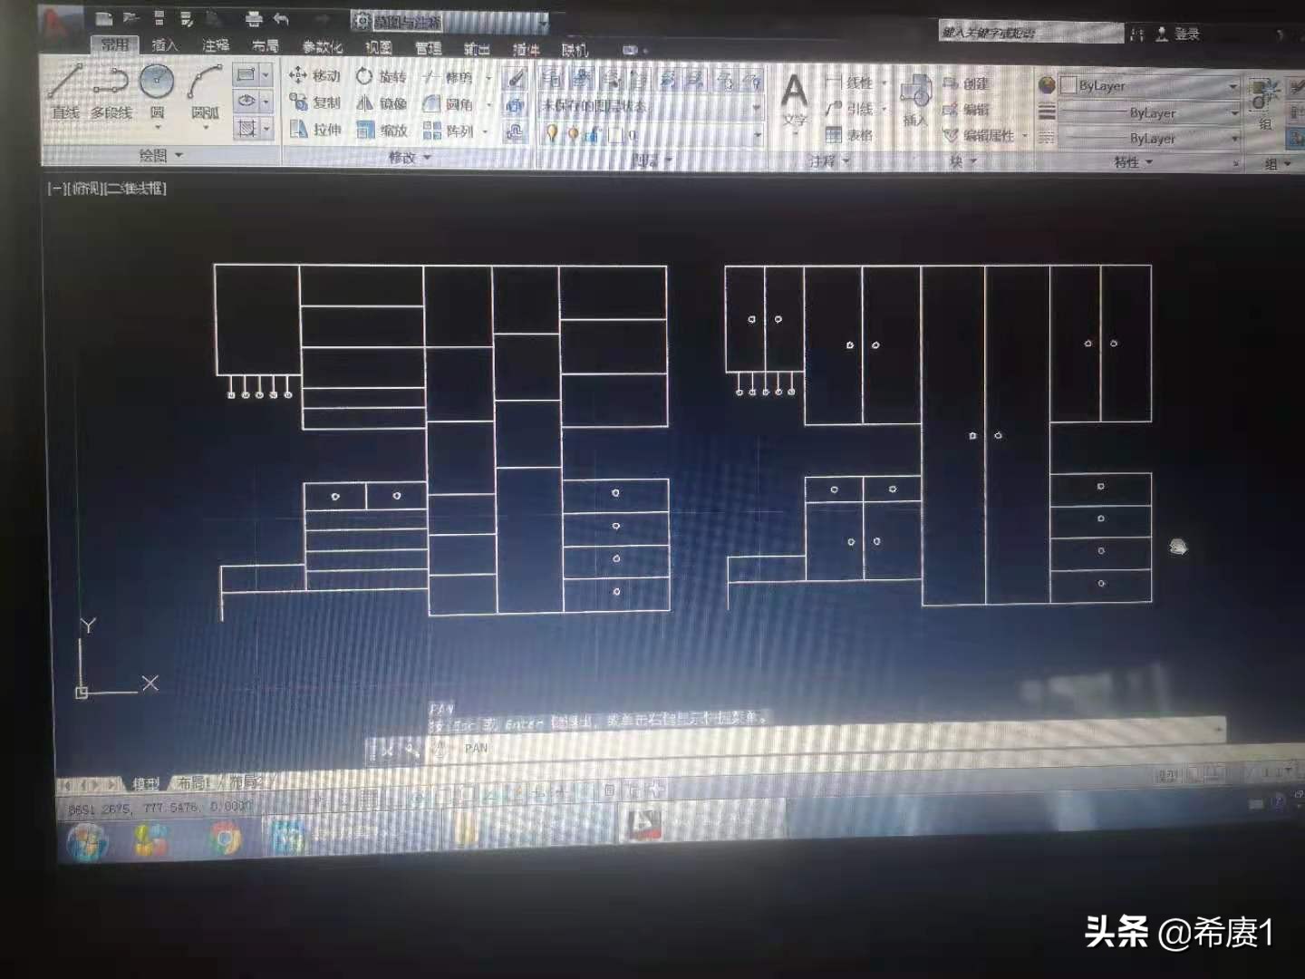The width and height of the screenshot is (1305, 979).
Task: Switch to the 布局1 layout tab
Action: [195, 782]
